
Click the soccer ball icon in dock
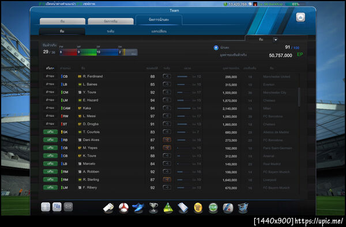[x=123, y=207]
